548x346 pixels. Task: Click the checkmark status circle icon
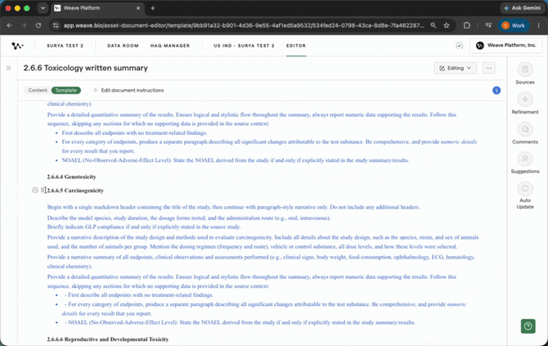pos(459,46)
